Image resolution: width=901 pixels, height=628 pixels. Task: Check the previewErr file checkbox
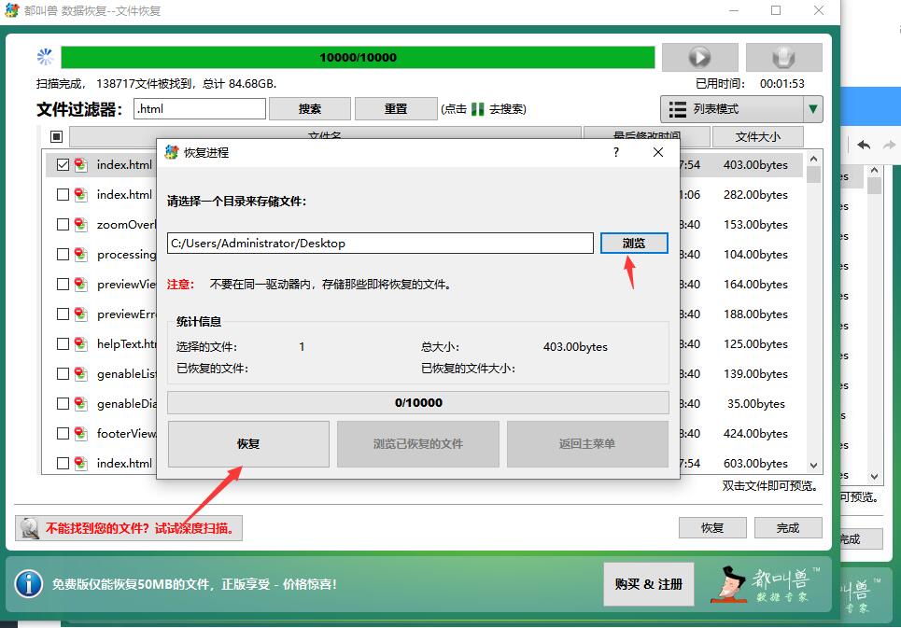(x=63, y=314)
